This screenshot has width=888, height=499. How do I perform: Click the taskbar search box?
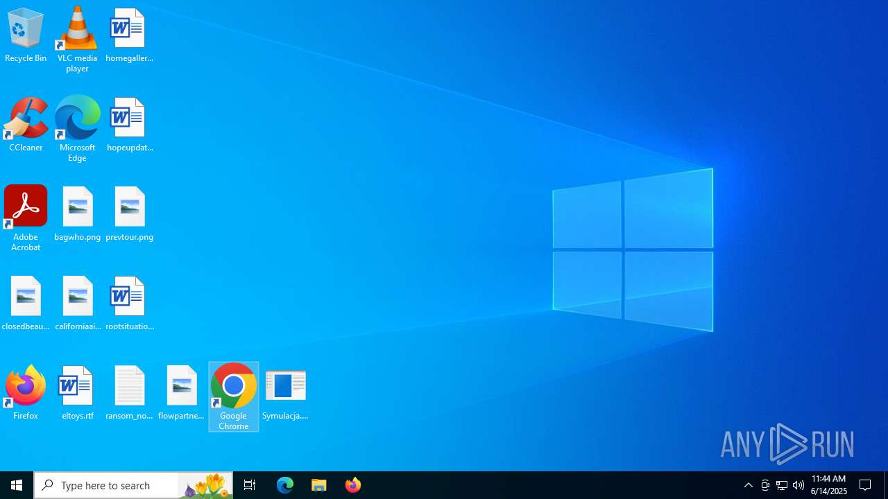point(133,485)
